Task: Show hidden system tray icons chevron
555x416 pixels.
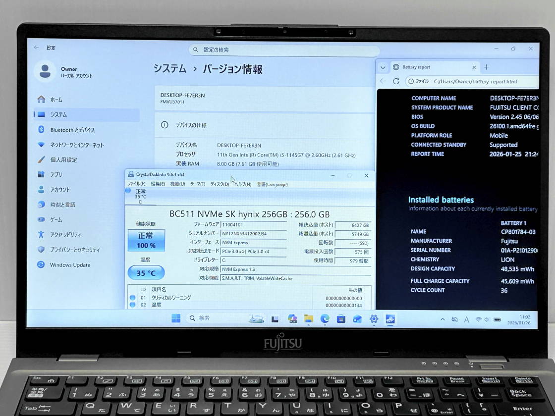Action: [443, 319]
